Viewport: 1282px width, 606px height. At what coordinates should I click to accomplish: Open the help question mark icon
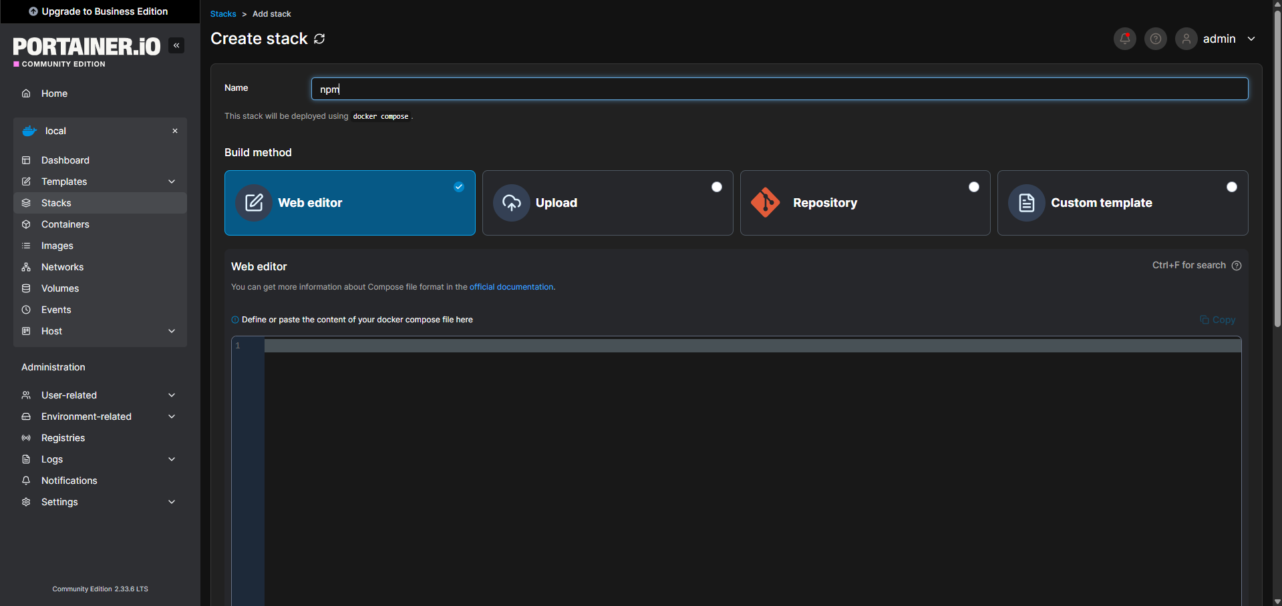pos(1155,39)
